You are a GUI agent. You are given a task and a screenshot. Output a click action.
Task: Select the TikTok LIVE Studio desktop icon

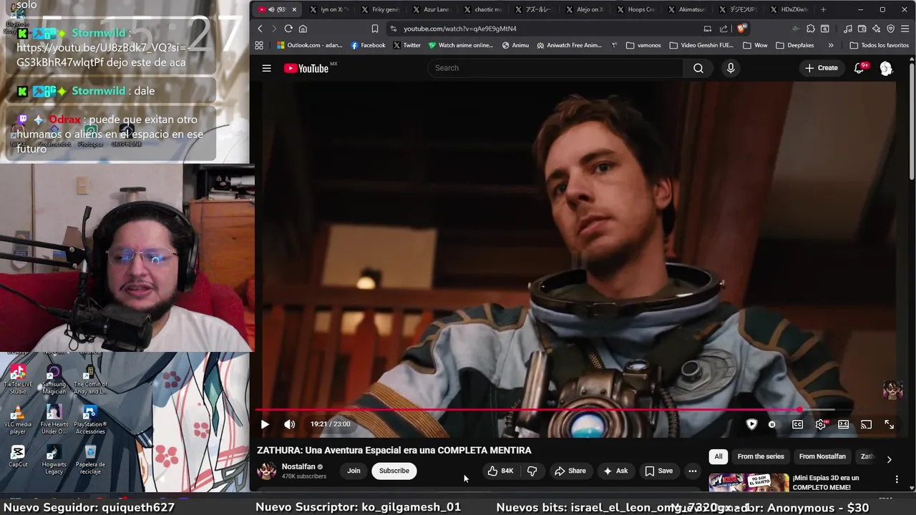(18, 380)
